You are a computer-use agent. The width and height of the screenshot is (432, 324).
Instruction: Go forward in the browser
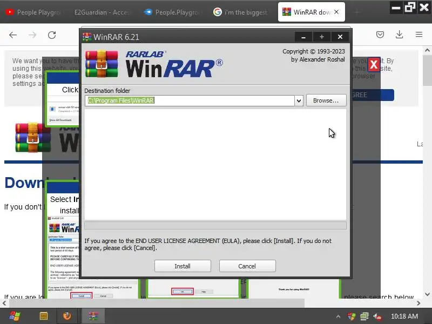pyautogui.click(x=32, y=35)
